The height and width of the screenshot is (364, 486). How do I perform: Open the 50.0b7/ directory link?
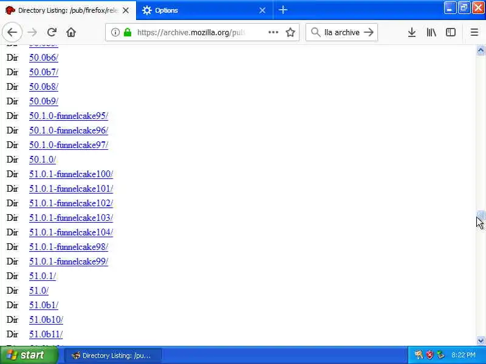(44, 72)
